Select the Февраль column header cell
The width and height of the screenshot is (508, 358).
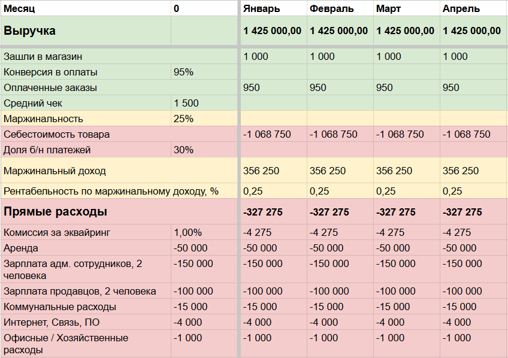(x=340, y=8)
